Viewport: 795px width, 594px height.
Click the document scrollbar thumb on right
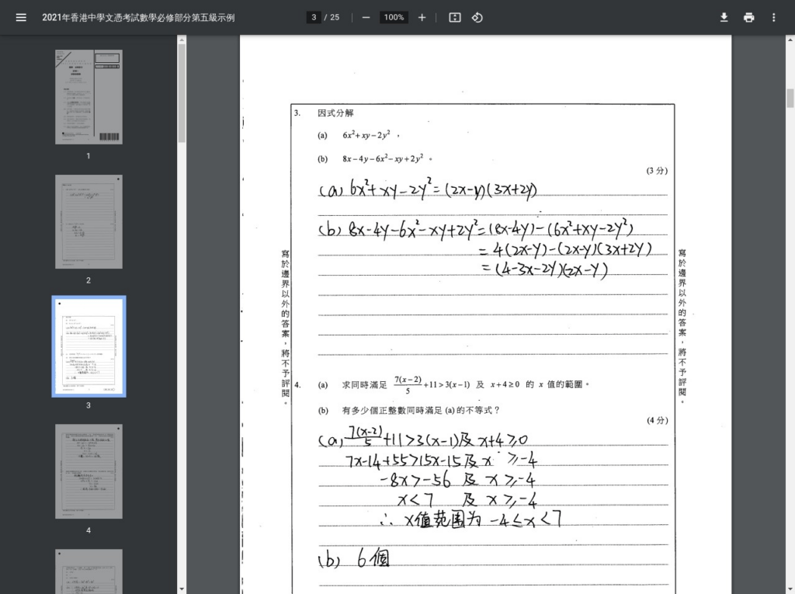pos(790,98)
